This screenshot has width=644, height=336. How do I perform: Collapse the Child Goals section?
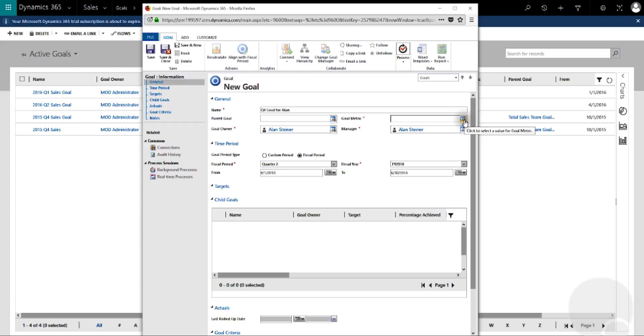212,200
